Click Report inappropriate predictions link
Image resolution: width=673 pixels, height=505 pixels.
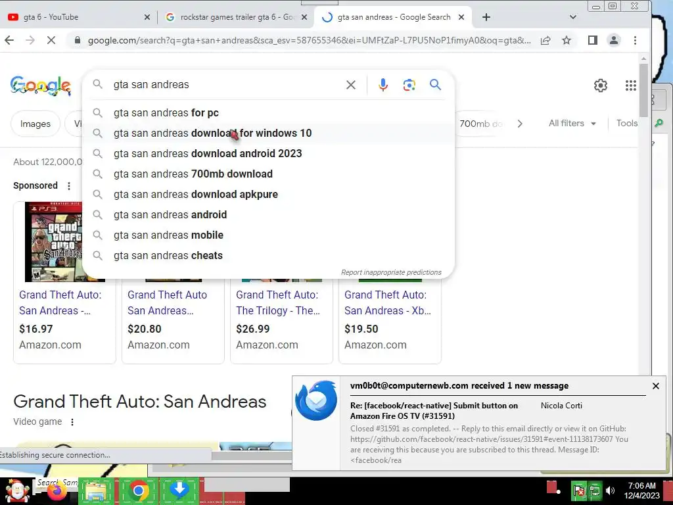pyautogui.click(x=391, y=272)
